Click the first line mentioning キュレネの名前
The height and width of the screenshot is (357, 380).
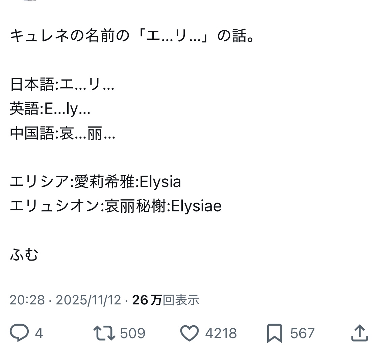click(132, 35)
